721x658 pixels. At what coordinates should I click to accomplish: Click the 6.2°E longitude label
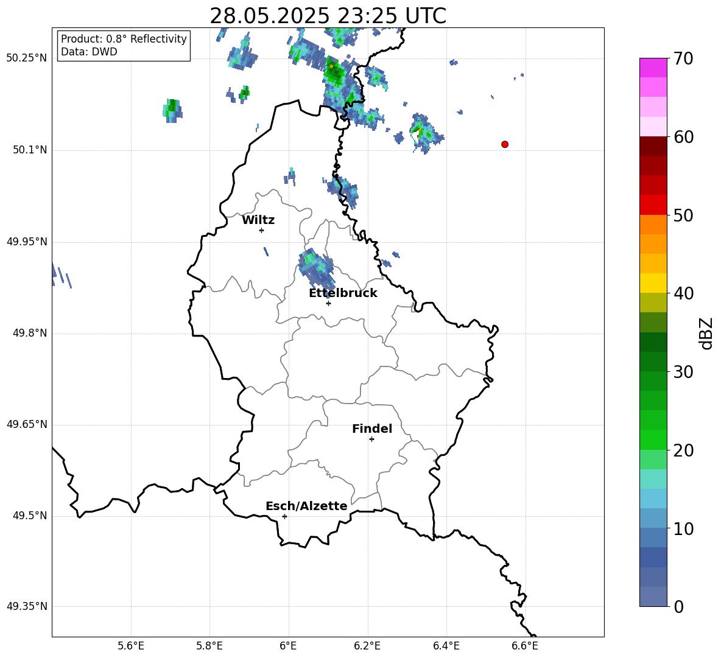point(367,646)
